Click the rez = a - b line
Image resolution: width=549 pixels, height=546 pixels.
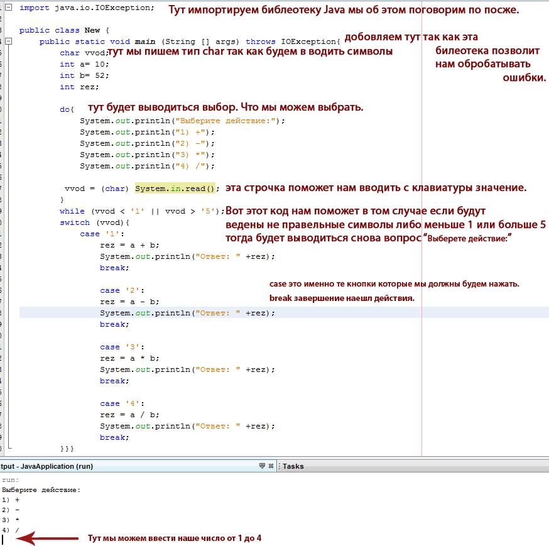pos(129,302)
